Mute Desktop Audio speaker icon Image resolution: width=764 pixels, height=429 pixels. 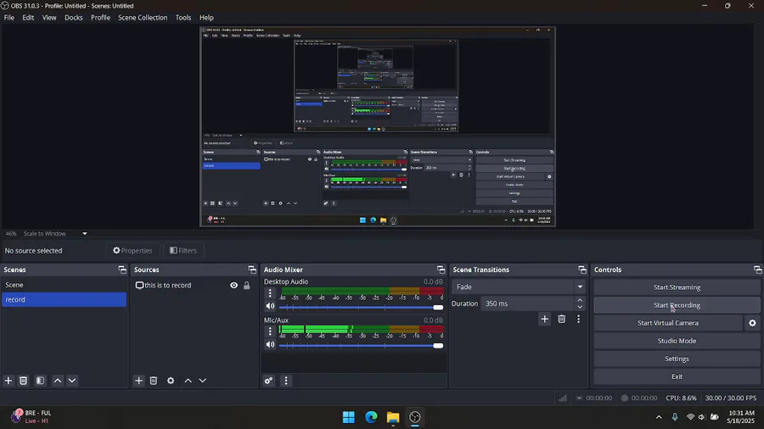pos(270,306)
